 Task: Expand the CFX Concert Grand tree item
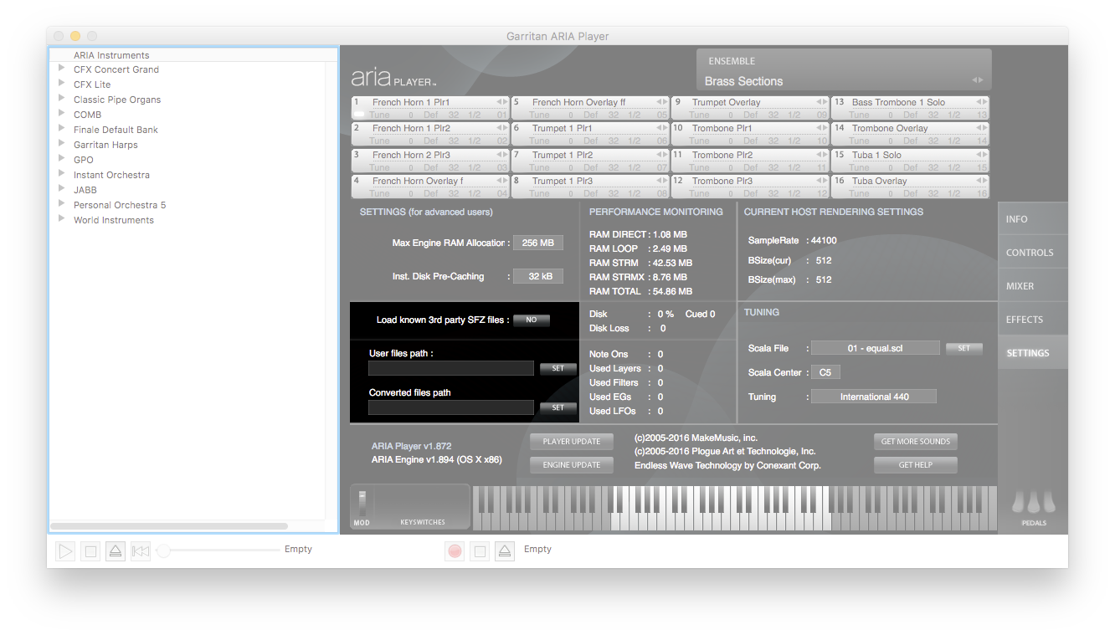pos(62,69)
